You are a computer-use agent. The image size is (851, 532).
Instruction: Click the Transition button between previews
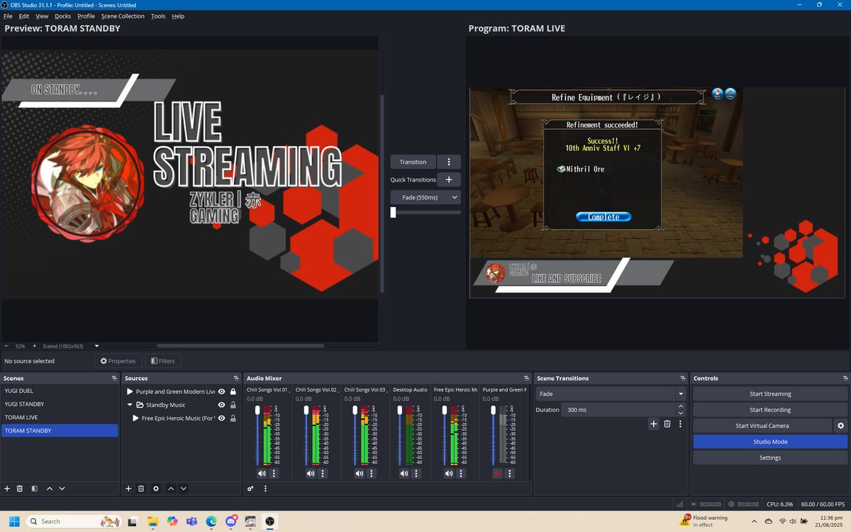click(x=413, y=162)
